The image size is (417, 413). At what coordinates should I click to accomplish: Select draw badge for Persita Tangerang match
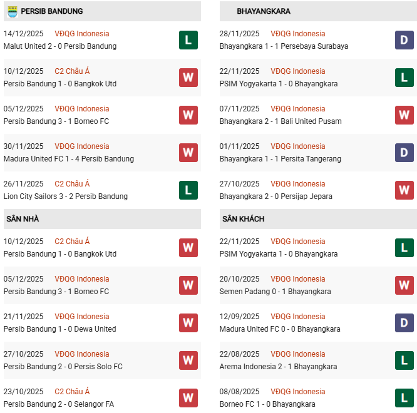click(x=404, y=153)
